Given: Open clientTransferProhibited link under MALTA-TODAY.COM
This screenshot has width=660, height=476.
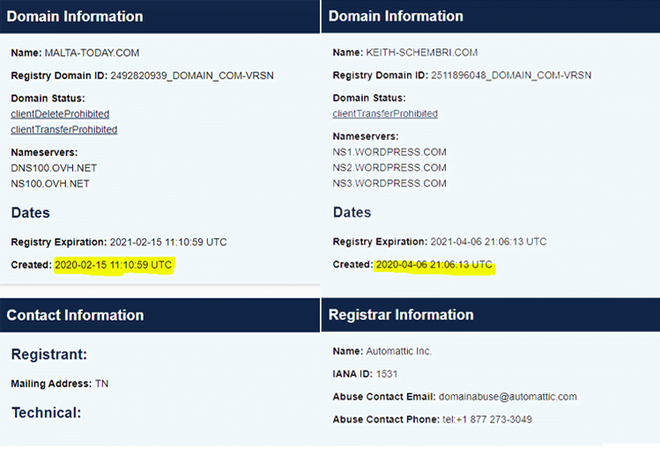Looking at the screenshot, I should [x=63, y=130].
